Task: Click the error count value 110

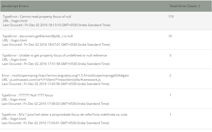Action: (x=171, y=17)
